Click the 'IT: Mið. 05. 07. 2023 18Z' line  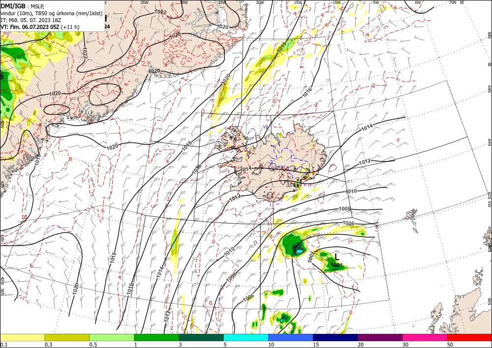tap(31, 20)
